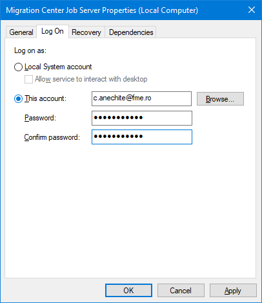The height and width of the screenshot is (303, 262).
Task: Focus the account field showing c.anechite@fme.ro
Action: tap(141, 98)
